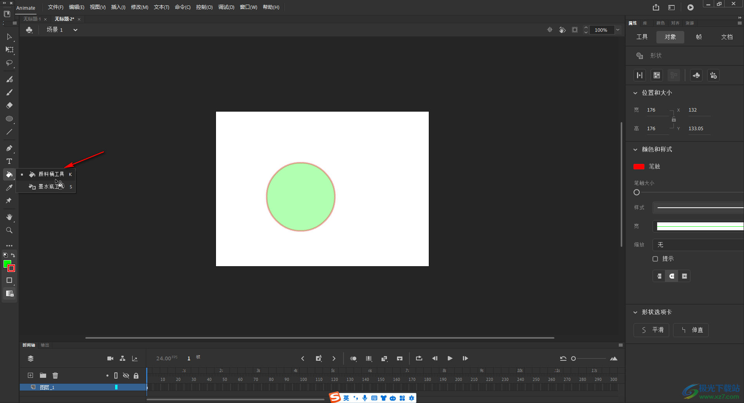Toggle loop playback in timeline
Image resolution: width=744 pixels, height=403 pixels.
(419, 358)
